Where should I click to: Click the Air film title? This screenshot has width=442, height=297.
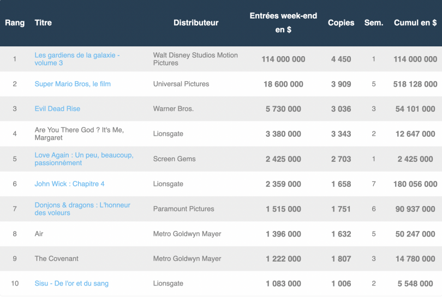pos(39,234)
